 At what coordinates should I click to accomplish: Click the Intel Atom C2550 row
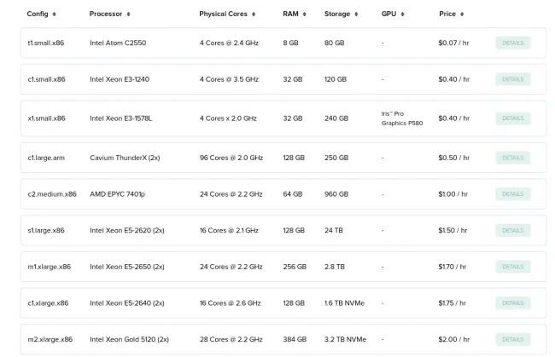coord(117,43)
